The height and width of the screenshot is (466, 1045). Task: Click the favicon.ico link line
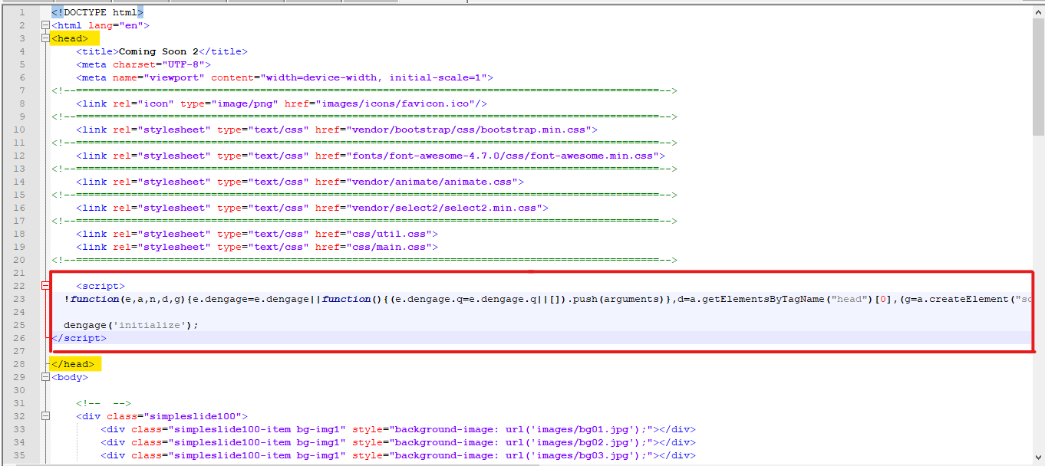point(282,103)
